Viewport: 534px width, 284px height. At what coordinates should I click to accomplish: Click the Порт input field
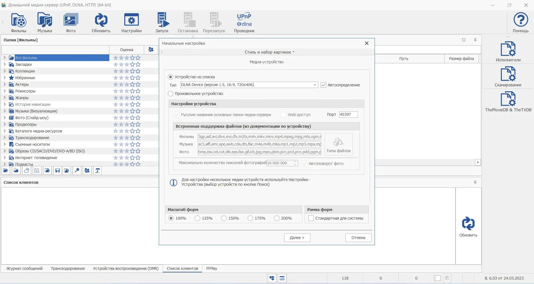tap(348, 114)
